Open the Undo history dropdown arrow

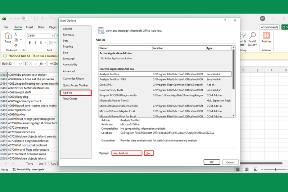point(46,18)
